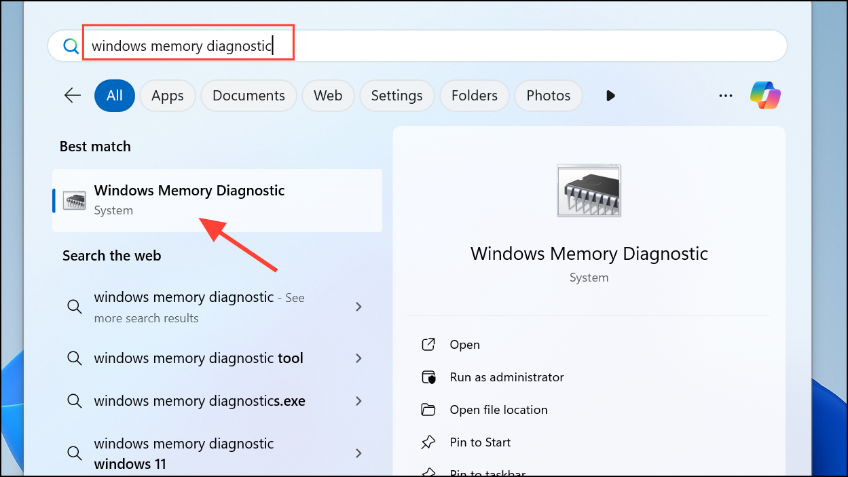Expand chevron for 'windows memory diagnostic tool'
848x477 pixels.
(359, 358)
